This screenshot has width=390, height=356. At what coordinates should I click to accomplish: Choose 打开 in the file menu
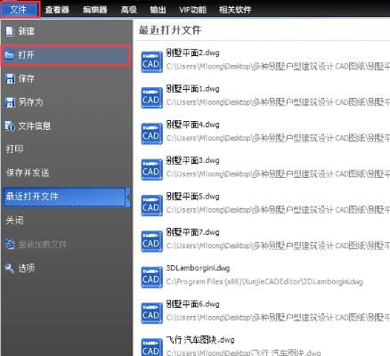(66, 55)
